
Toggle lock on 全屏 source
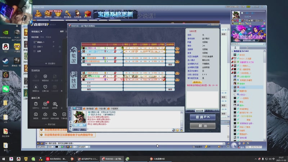point(60,51)
